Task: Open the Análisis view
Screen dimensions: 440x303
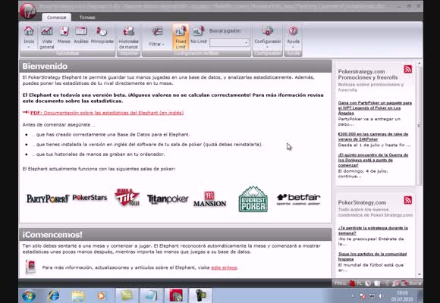Action: pos(81,36)
